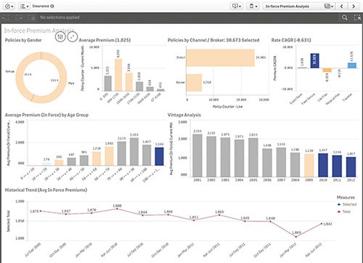Click the Apr-Jun 2010 trend data point
Image resolution: width=363 pixels, height=263 pixels.
[x=117, y=209]
